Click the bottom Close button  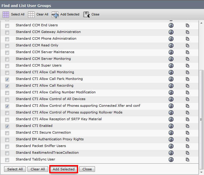(87, 169)
